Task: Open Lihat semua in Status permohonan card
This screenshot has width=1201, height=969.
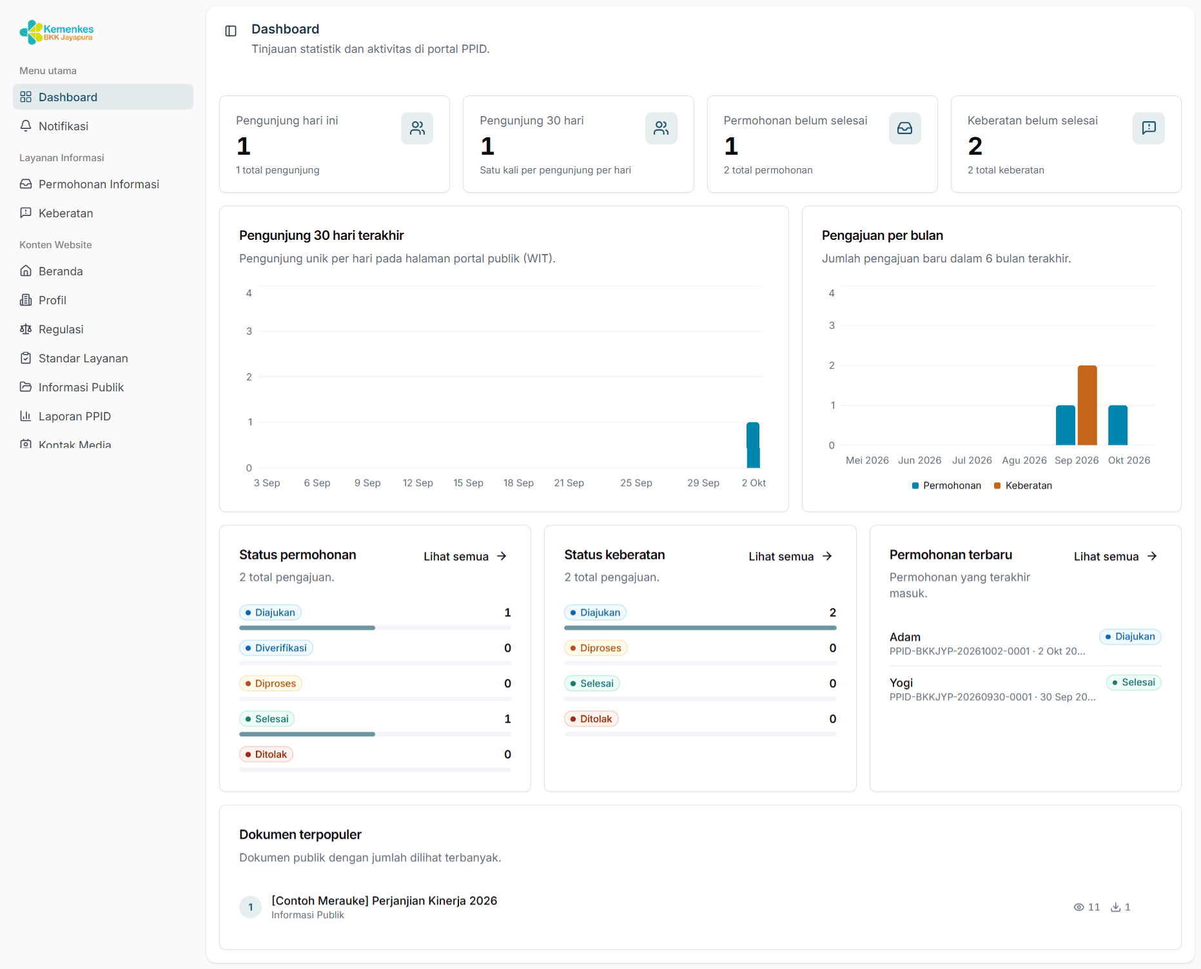Action: pos(465,556)
